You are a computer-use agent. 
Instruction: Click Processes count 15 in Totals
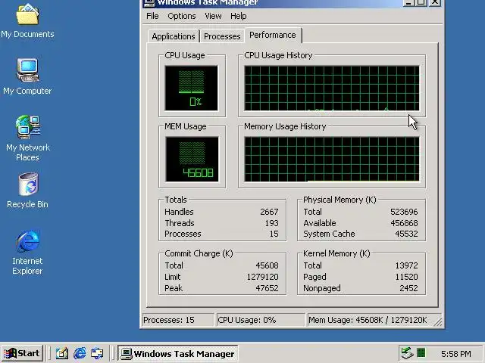pyautogui.click(x=274, y=234)
